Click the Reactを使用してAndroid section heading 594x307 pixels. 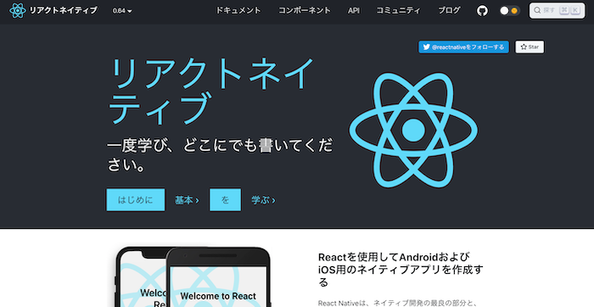(x=401, y=270)
